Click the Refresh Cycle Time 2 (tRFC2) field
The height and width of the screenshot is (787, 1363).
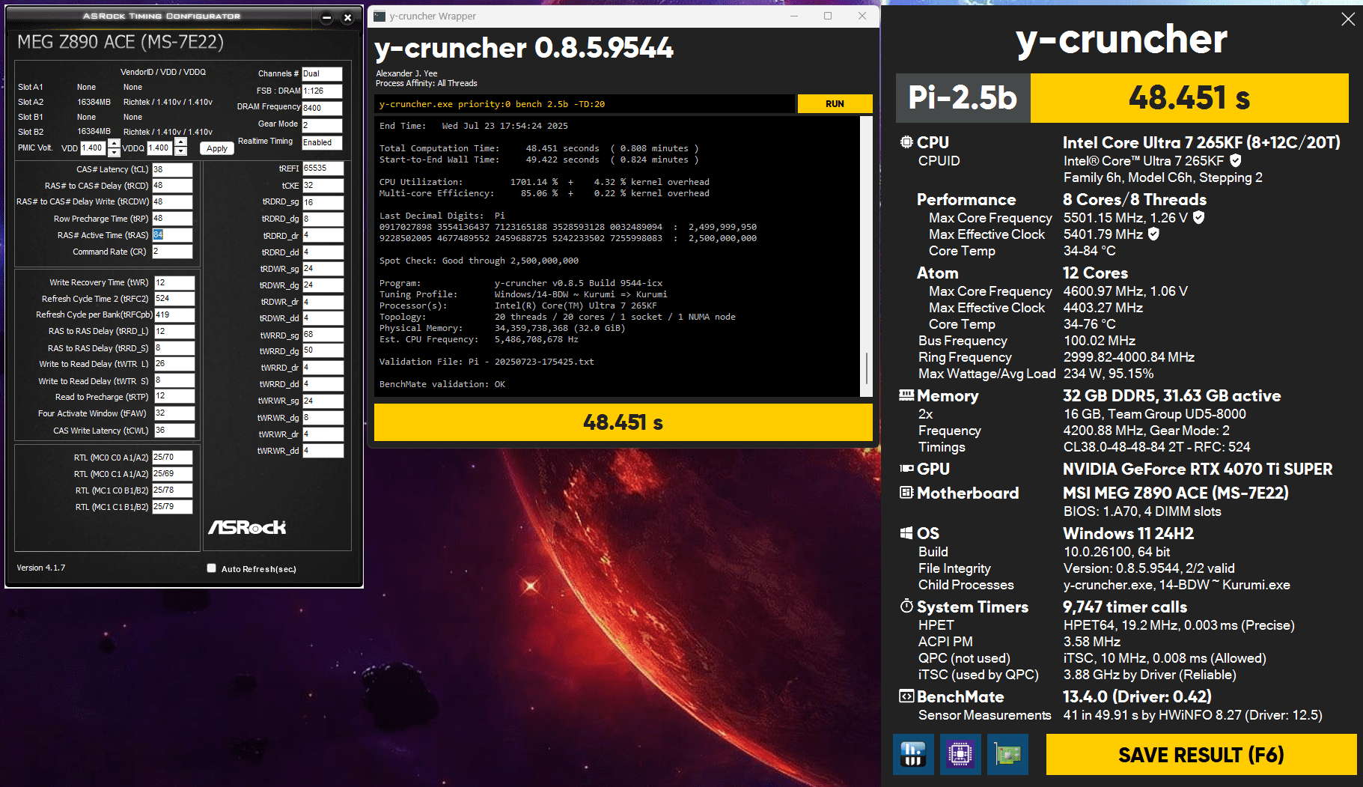point(174,299)
